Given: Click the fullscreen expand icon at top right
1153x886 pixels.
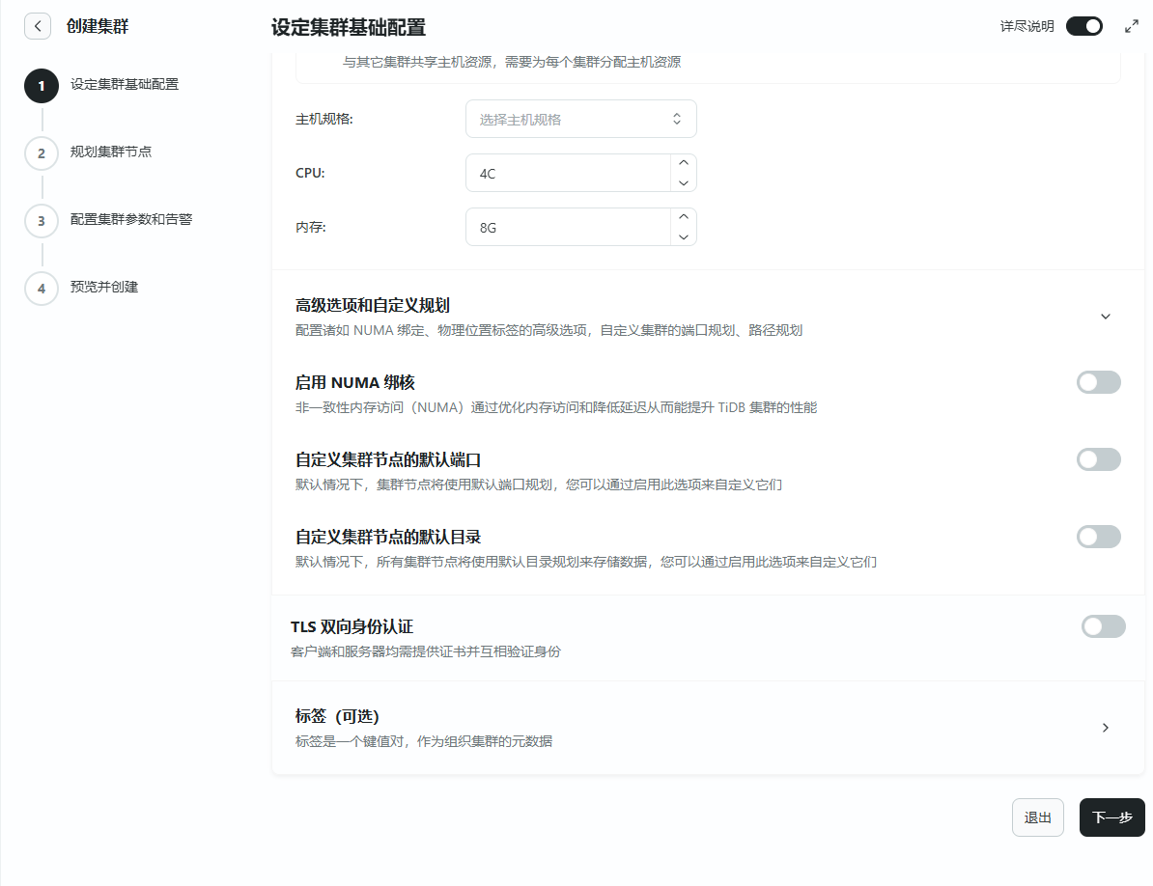Looking at the screenshot, I should click(x=1132, y=27).
